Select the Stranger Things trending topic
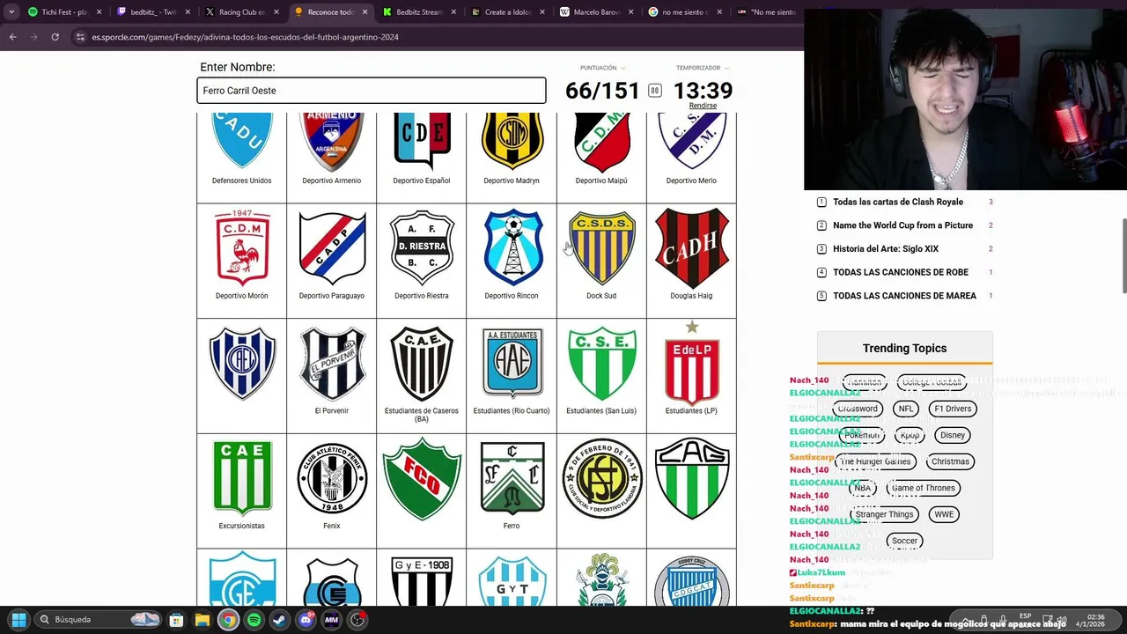The height and width of the screenshot is (634, 1127). [x=884, y=514]
